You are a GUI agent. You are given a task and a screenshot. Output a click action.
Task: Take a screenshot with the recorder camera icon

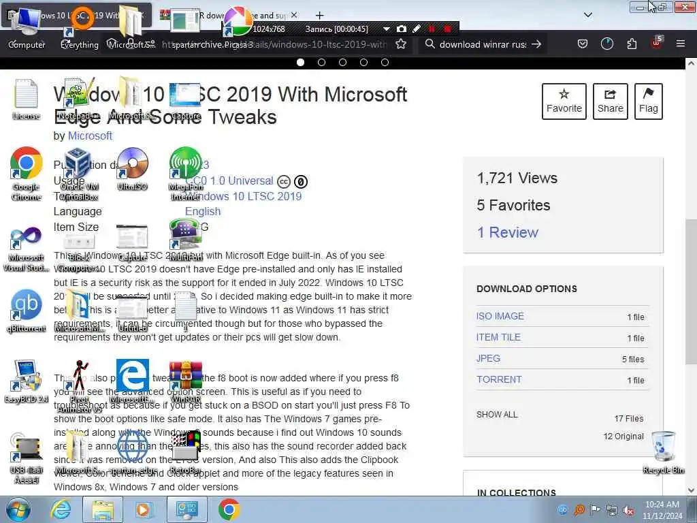402,29
